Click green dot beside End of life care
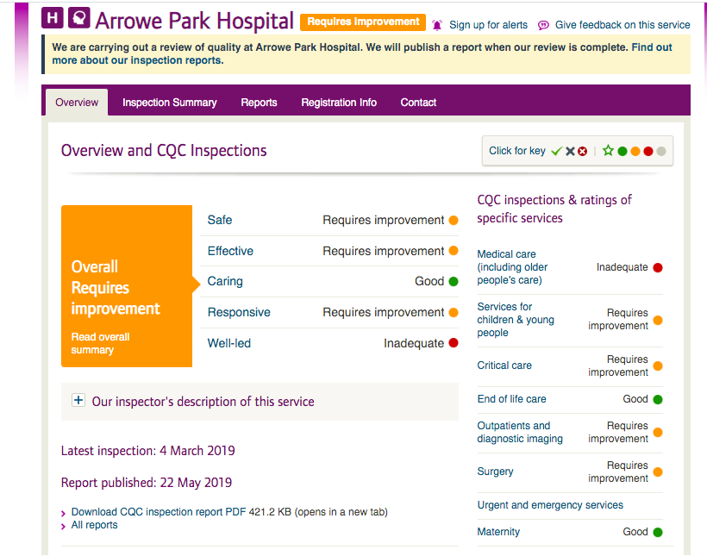This screenshot has width=707, height=556. 658,399
